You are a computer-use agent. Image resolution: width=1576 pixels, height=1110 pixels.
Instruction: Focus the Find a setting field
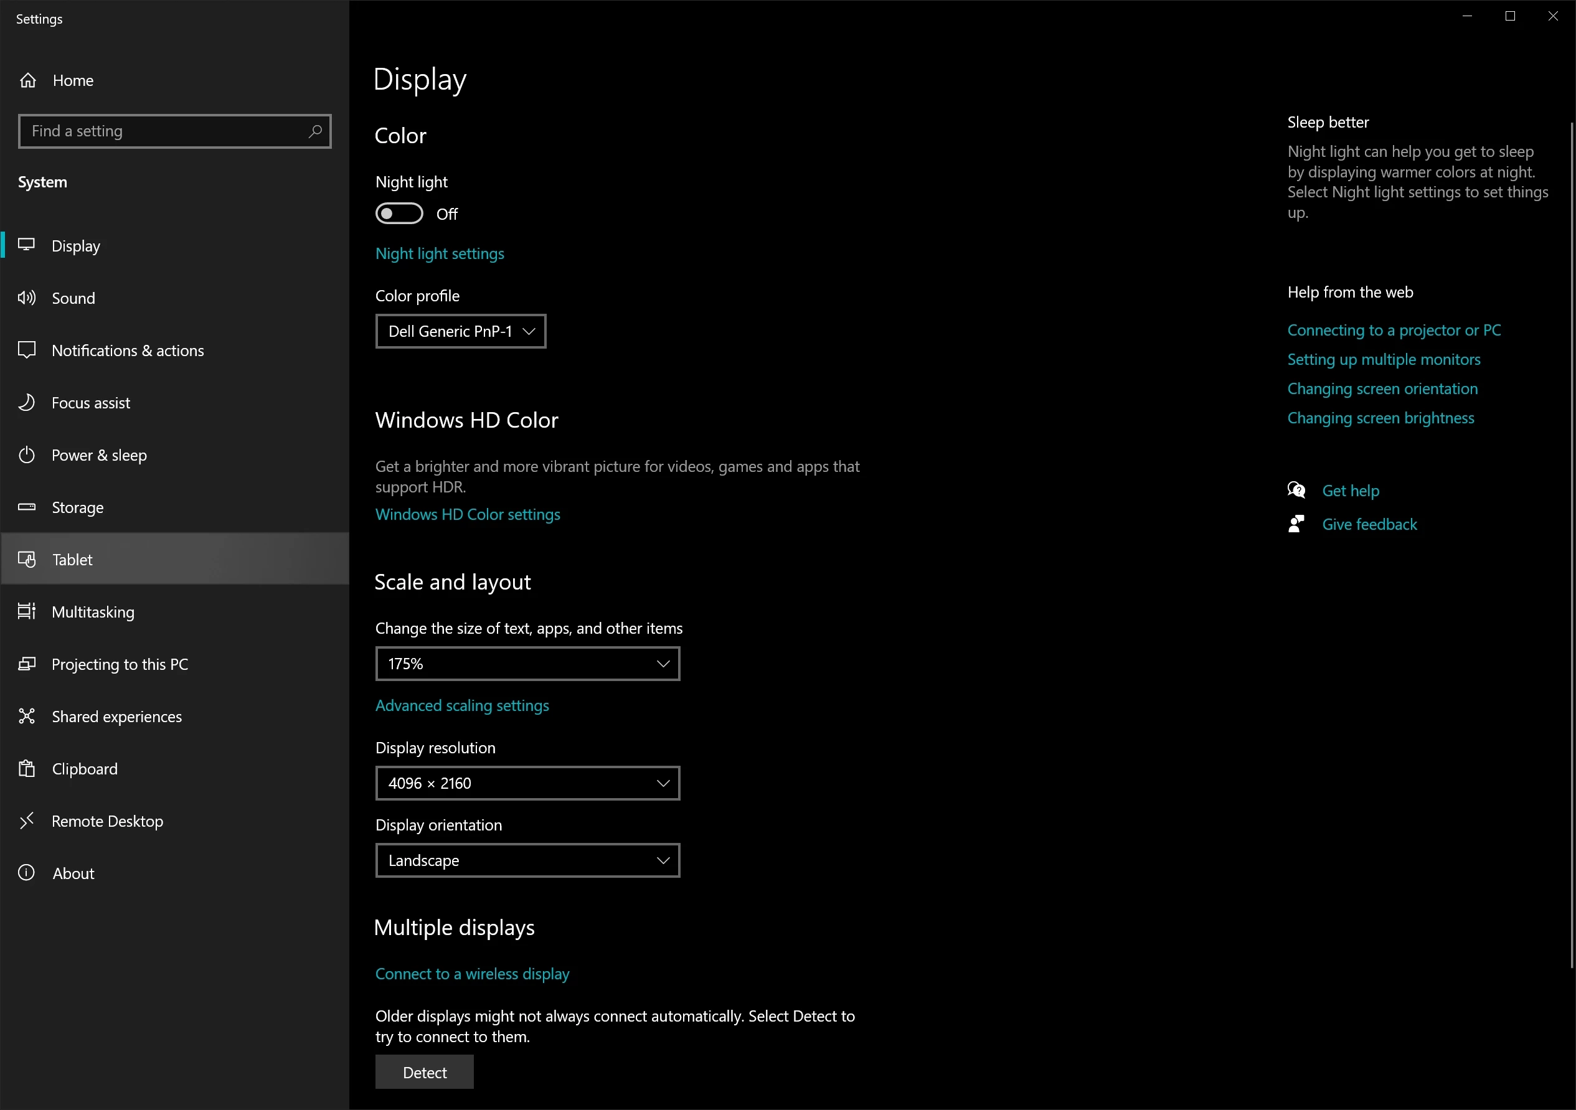pos(165,131)
